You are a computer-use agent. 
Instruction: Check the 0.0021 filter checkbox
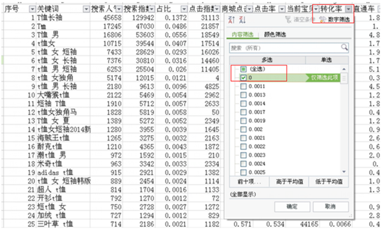(243, 138)
